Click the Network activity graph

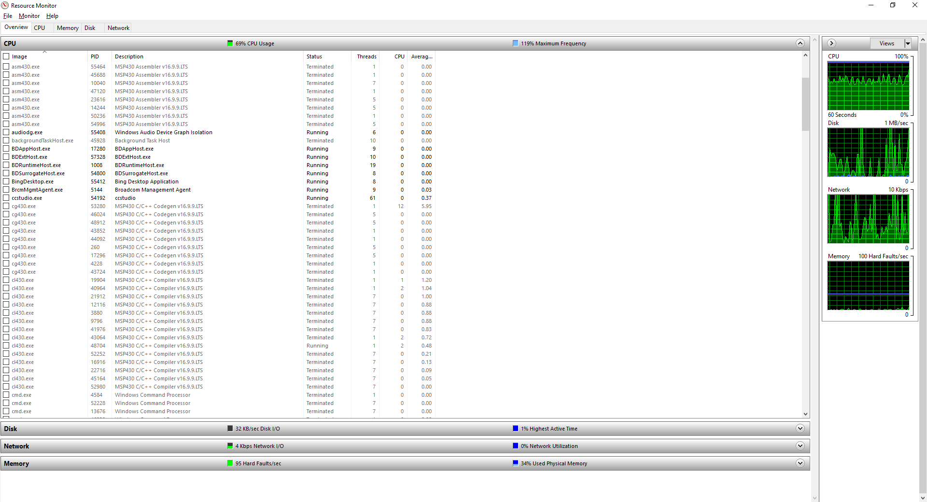[868, 219]
